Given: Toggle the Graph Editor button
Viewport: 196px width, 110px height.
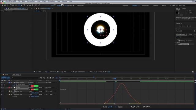Looking at the screenshot, I should coord(57,78).
